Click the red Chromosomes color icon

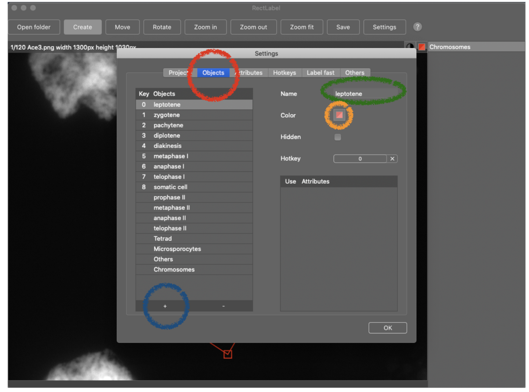coord(422,47)
